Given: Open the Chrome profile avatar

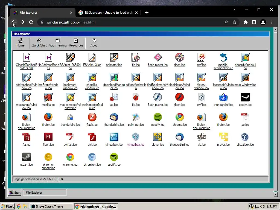Looking at the screenshot, I should [263, 22].
